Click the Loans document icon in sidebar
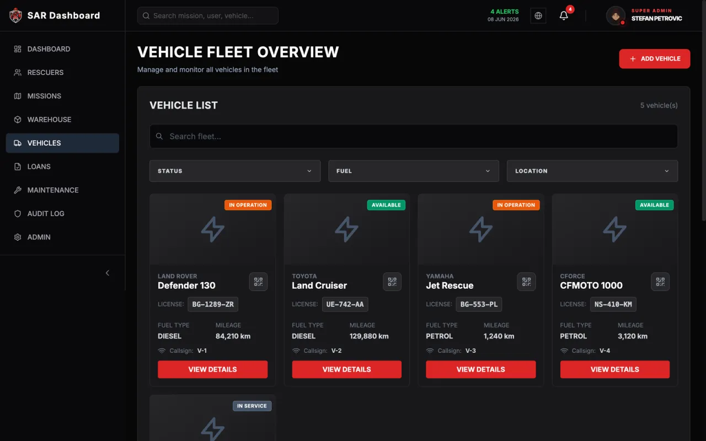Screen dimensions: 706x441 pos(18,166)
